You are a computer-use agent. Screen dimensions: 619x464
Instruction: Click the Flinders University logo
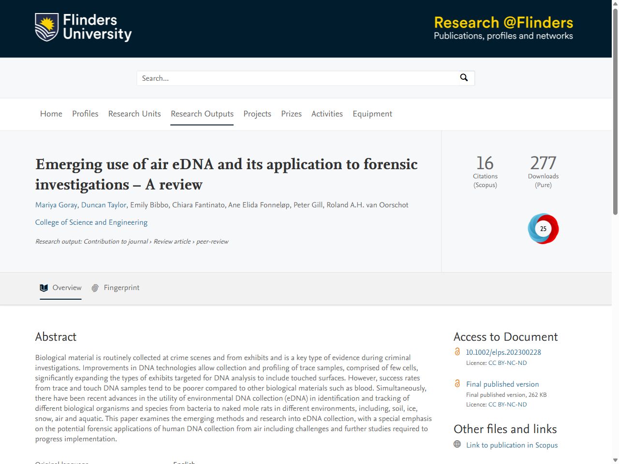83,28
